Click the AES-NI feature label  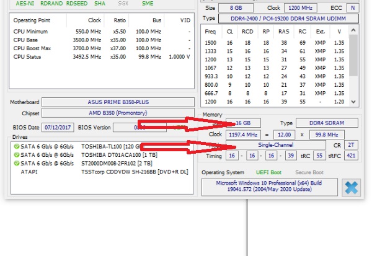pos(25,4)
